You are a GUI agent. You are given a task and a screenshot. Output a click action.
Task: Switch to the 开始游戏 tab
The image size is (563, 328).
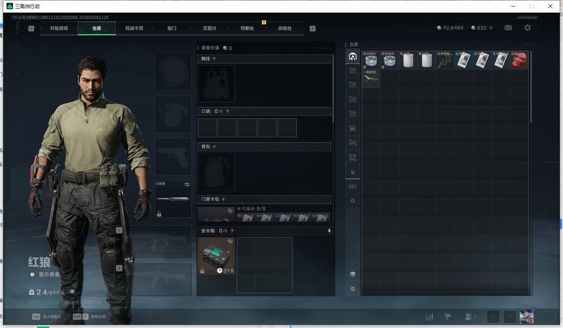tap(59, 28)
